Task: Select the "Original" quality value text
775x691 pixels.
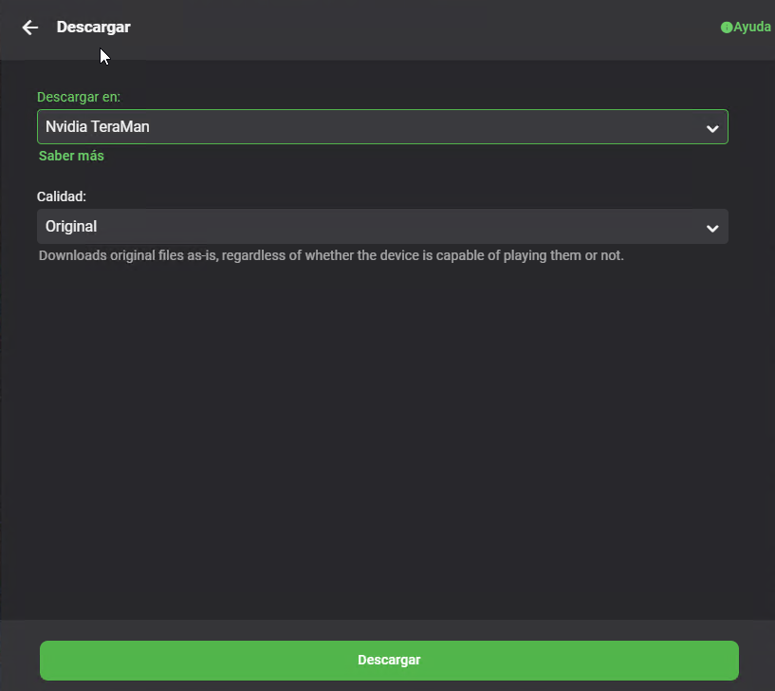Action: click(71, 227)
